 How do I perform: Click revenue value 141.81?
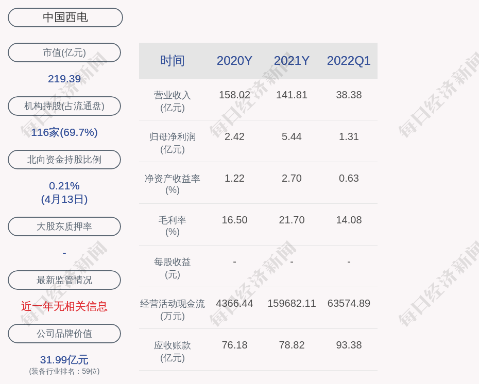pos(292,95)
